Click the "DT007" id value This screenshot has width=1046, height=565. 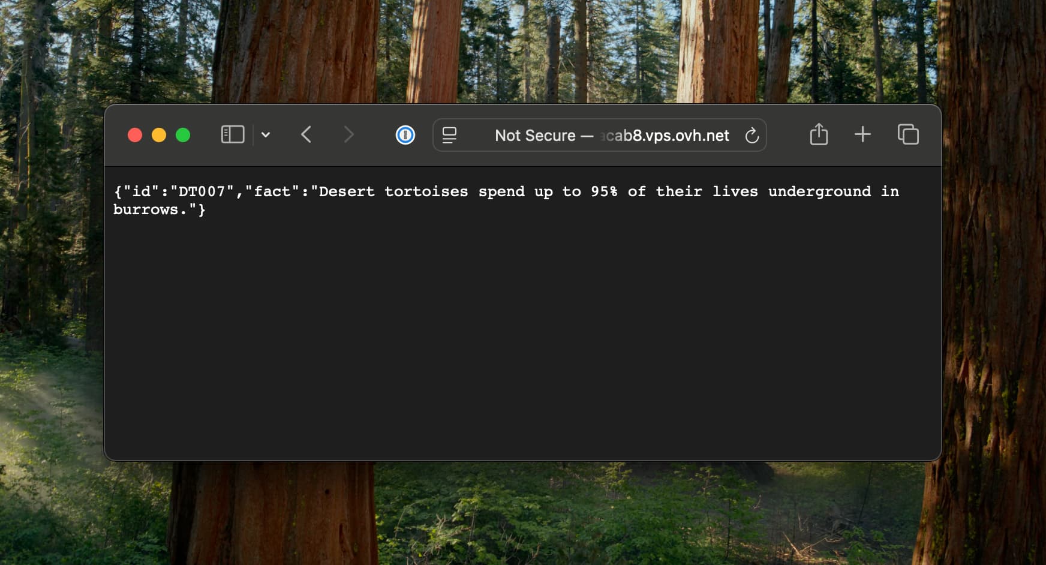[202, 192]
